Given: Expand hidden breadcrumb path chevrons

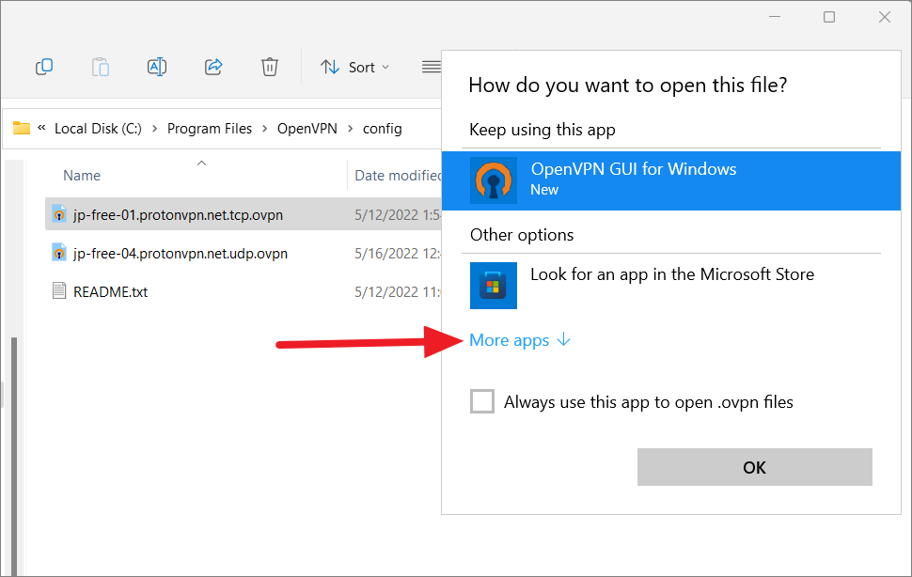Looking at the screenshot, I should tap(42, 129).
